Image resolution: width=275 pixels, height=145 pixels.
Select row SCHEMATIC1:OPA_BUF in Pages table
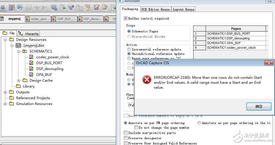236,43
